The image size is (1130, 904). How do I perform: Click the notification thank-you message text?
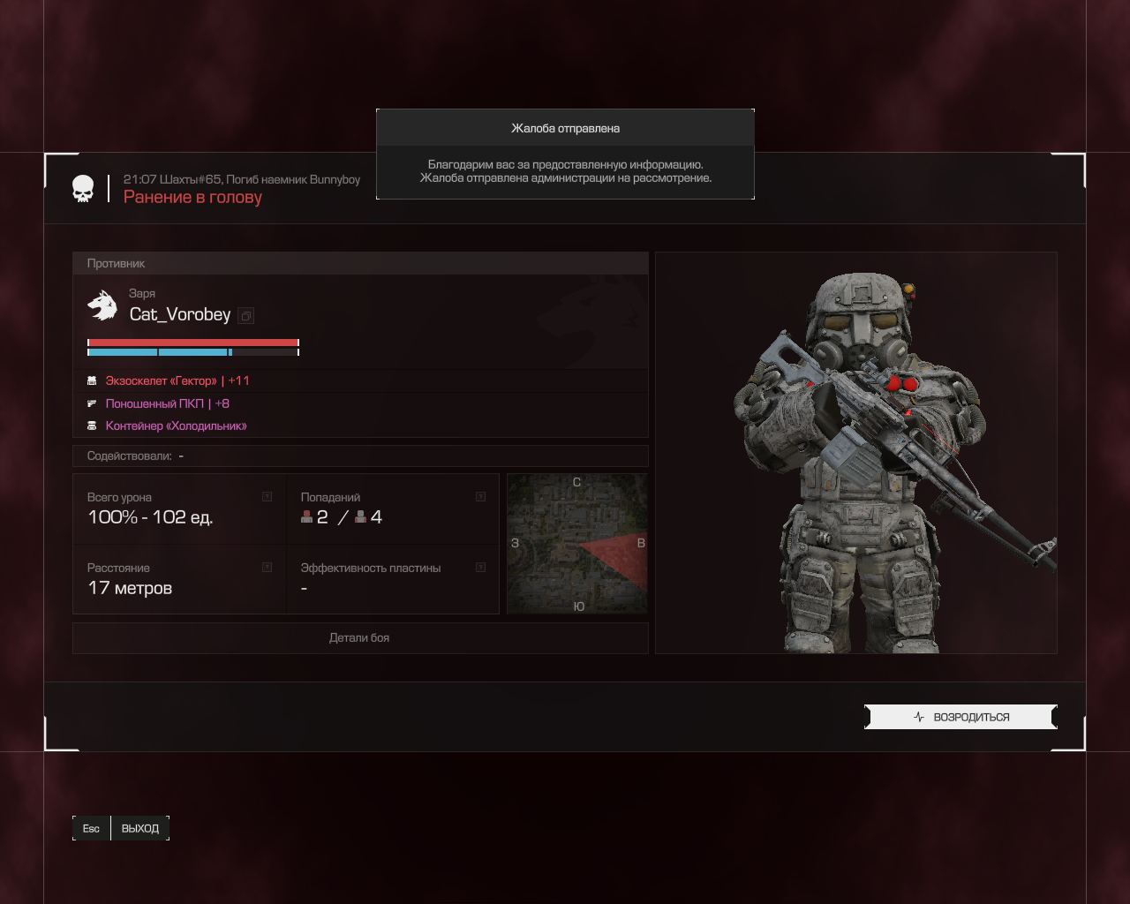565,171
